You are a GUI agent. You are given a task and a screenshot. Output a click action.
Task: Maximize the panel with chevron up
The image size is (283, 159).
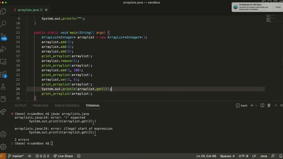pyautogui.click(x=275, y=106)
